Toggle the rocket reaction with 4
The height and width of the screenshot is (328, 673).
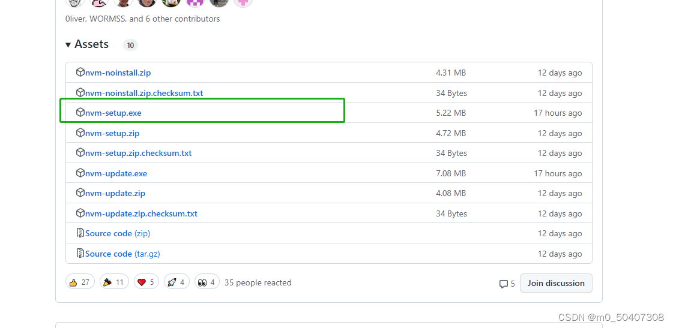(x=177, y=282)
